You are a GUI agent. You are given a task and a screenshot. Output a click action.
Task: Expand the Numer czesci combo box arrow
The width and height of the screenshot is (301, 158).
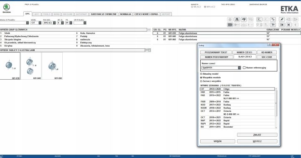tap(239, 68)
